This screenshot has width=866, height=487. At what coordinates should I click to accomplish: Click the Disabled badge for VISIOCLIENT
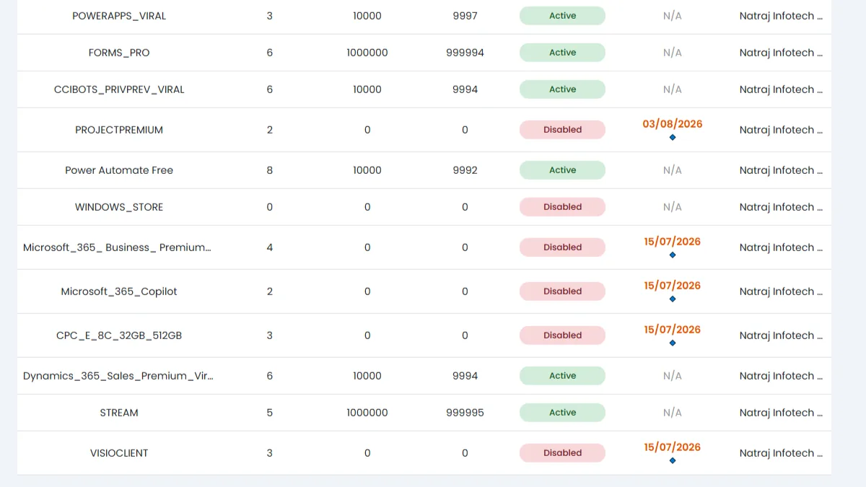[x=562, y=453]
